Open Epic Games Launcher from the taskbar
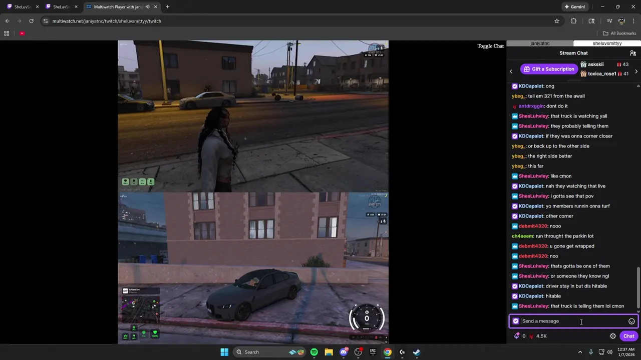This screenshot has width=641, height=360. coord(373,352)
